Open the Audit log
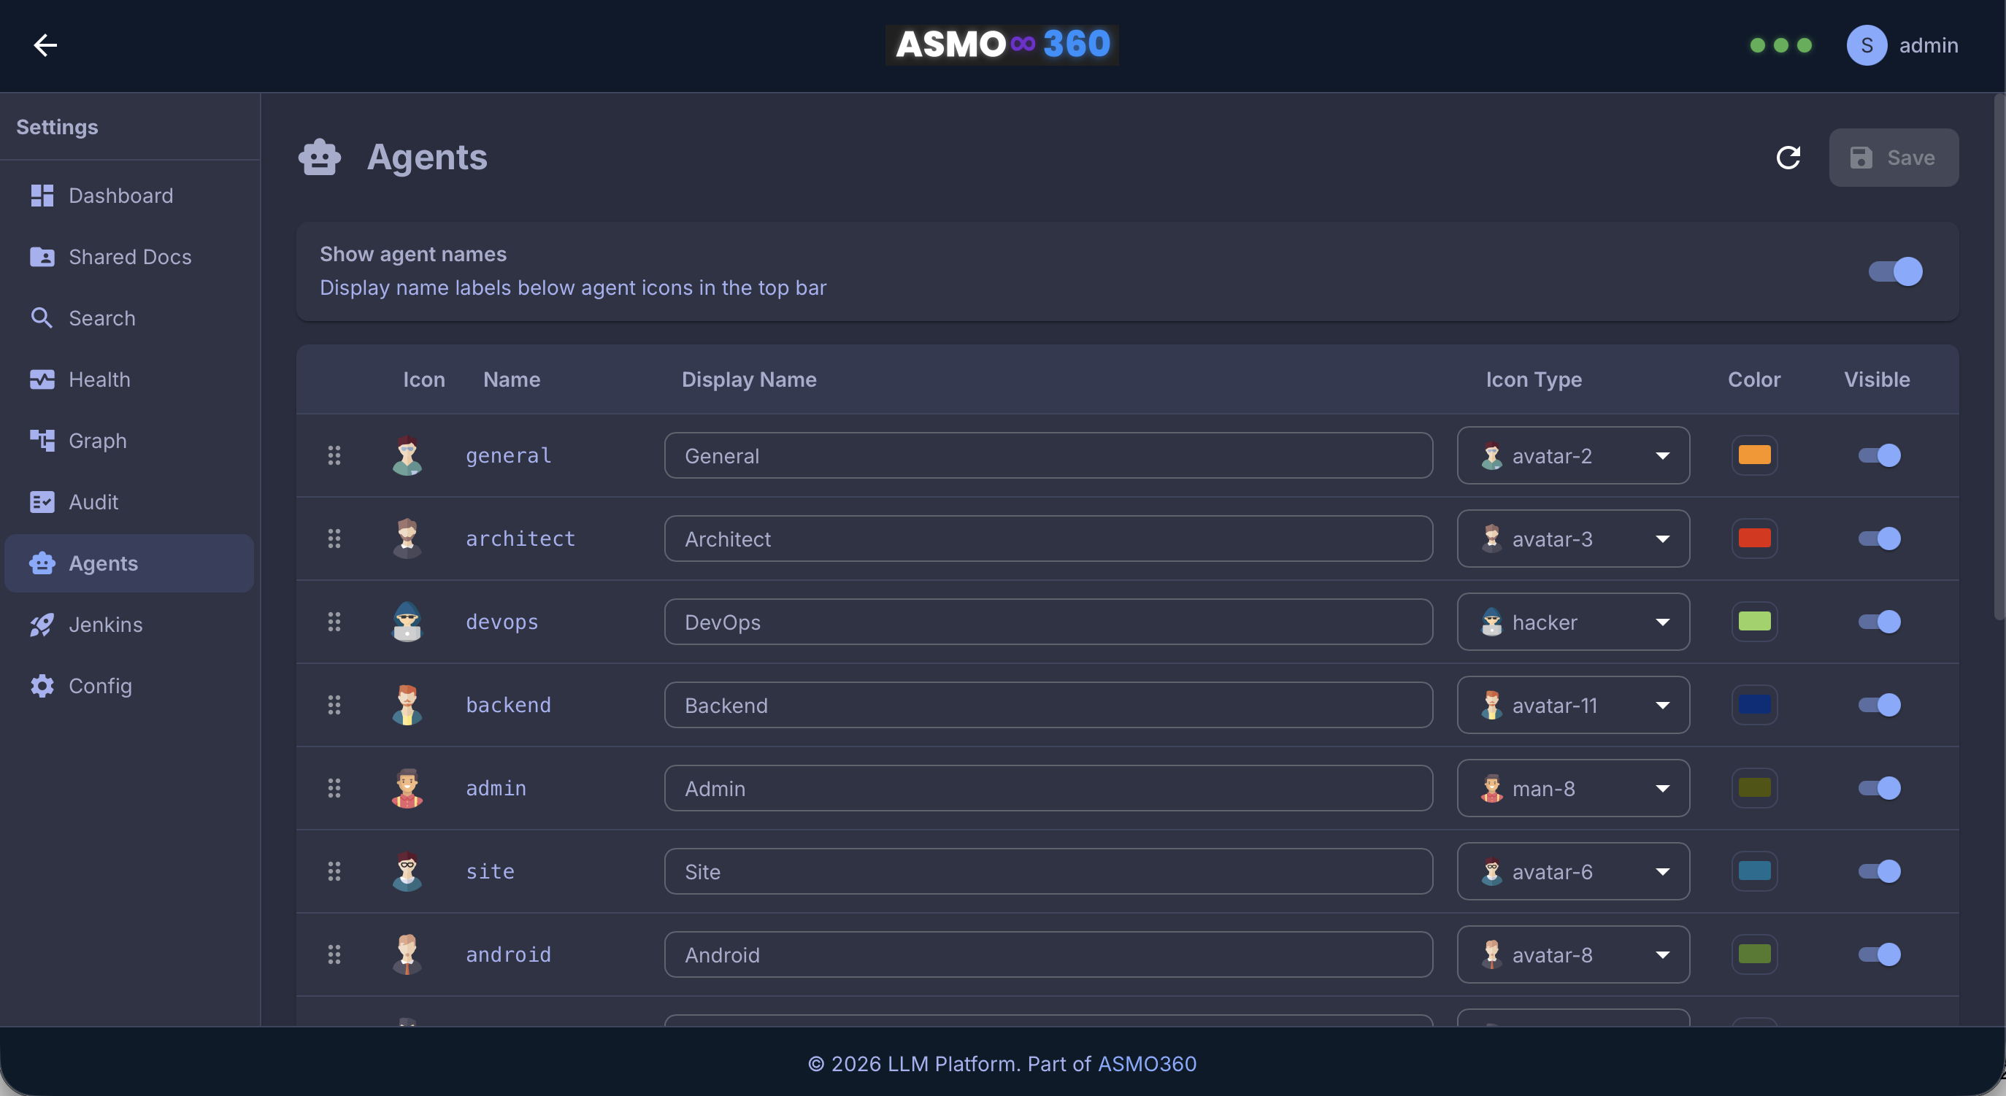The width and height of the screenshot is (2006, 1096). tap(93, 501)
